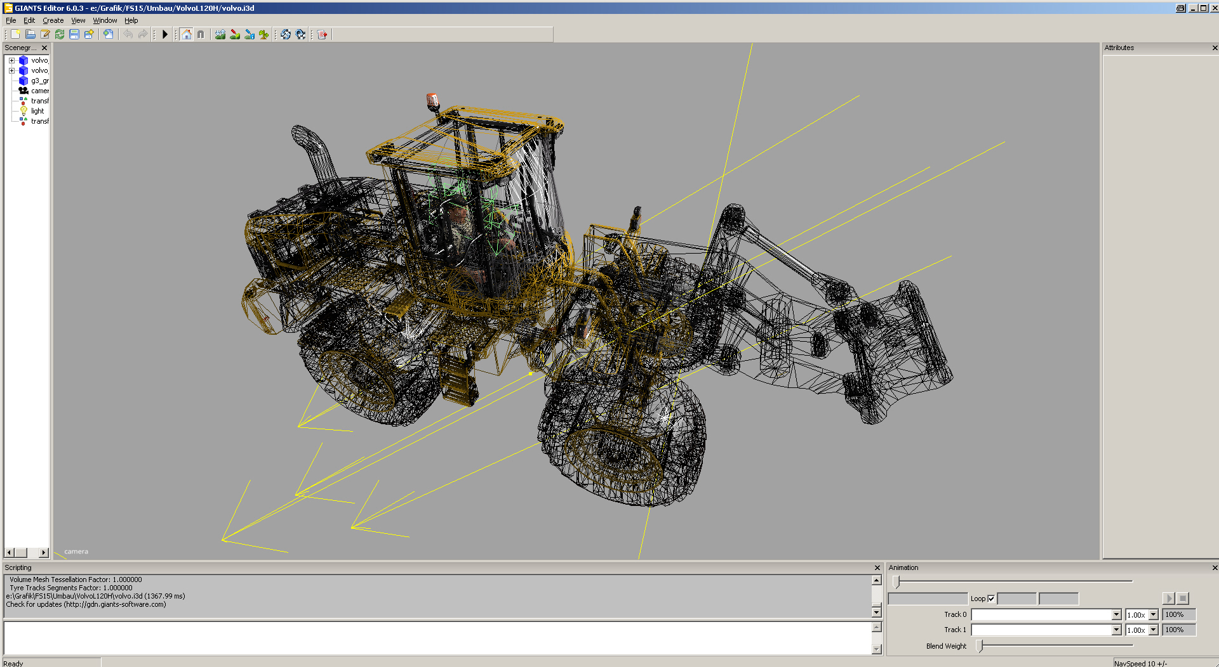Click the camera label in the viewport

click(76, 552)
